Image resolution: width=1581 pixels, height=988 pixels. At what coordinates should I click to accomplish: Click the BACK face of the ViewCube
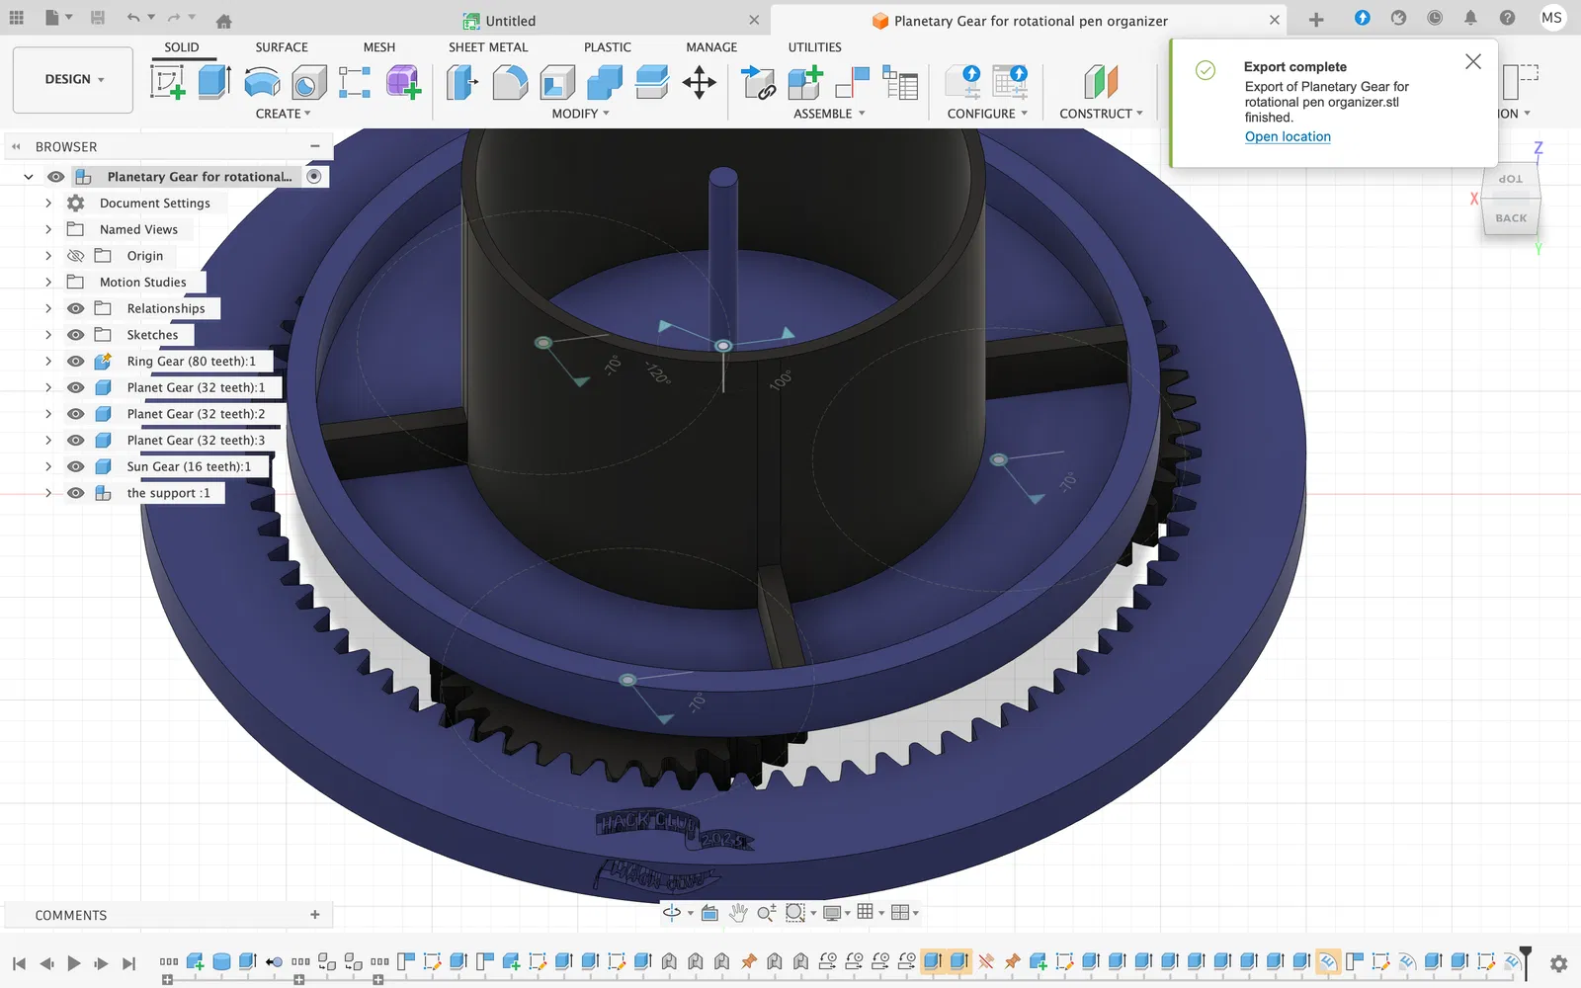point(1511,217)
